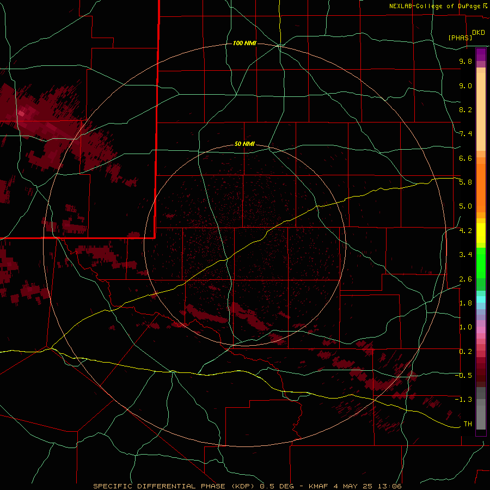The image size is (490, 490).
Task: Pick the pink segment of the color bar
Action: click(481, 330)
